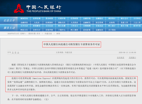This screenshot has height=104, width=142.
Task: Set font size to medium (中)
Action: 15,53
